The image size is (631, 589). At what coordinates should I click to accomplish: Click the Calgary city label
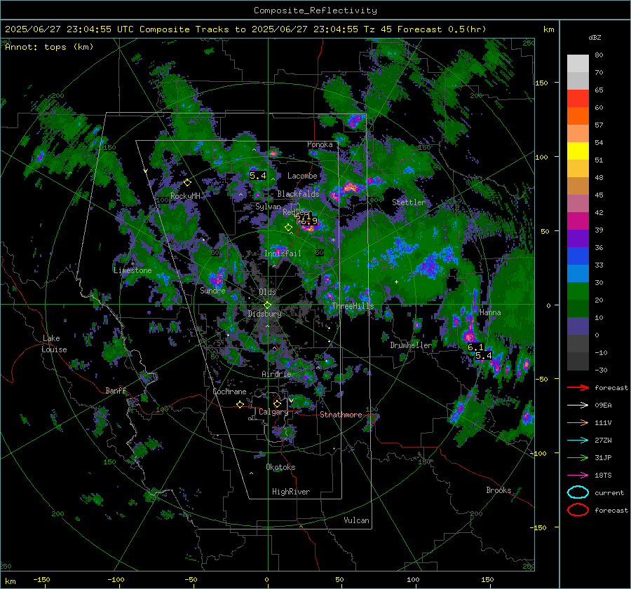point(273,412)
